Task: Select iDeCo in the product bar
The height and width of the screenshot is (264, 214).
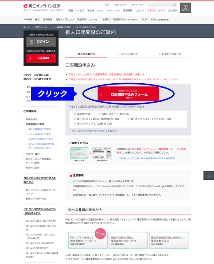Action: tap(160, 19)
